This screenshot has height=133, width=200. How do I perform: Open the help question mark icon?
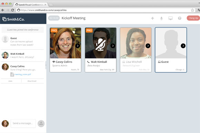tap(180, 18)
